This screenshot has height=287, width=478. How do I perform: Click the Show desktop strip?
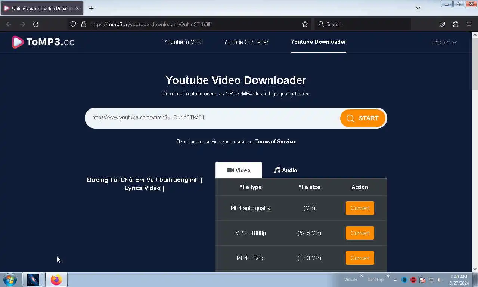tap(475, 280)
